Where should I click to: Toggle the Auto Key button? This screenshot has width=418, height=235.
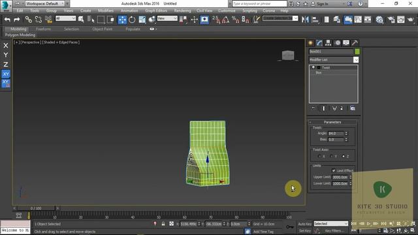[305, 224]
